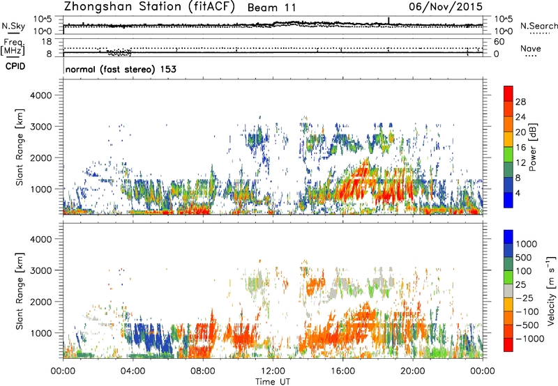Click the light green 12–16 dB Power swatch
This screenshot has width=558, height=386.
(508, 154)
